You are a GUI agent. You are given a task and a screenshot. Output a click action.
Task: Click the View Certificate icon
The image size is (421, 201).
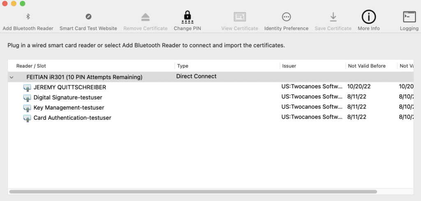coord(240,17)
